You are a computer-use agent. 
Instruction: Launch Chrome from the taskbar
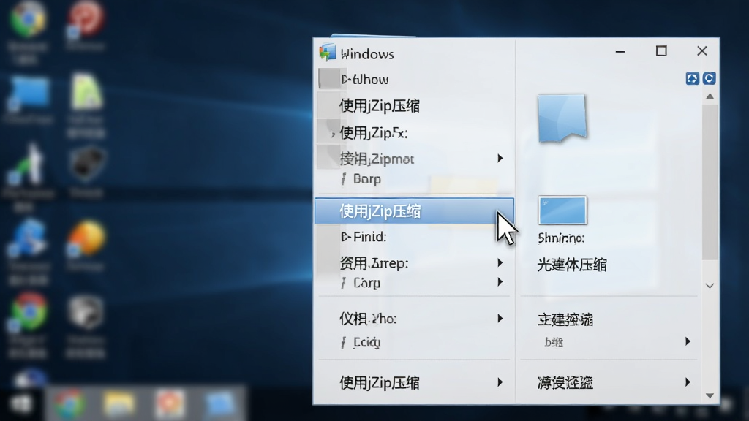(x=69, y=404)
